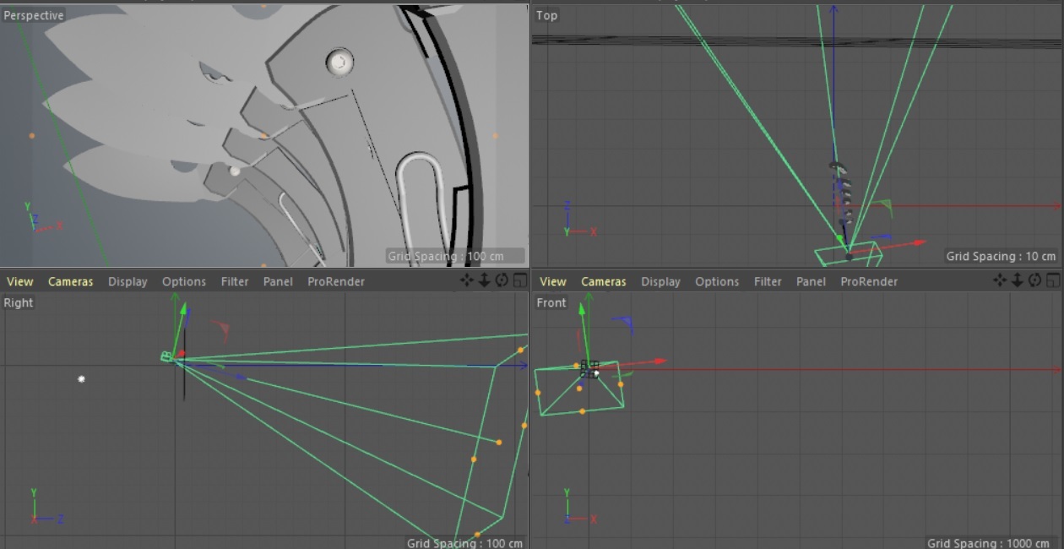1064x549 pixels.
Task: Click 'Grid Spacing : 10 cm' text
Action: [1001, 256]
